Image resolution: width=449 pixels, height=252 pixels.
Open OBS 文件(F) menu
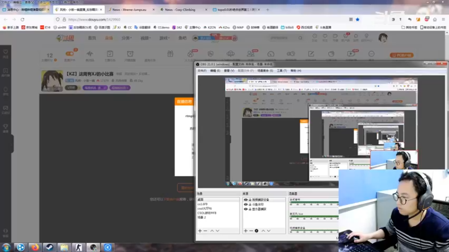click(202, 71)
